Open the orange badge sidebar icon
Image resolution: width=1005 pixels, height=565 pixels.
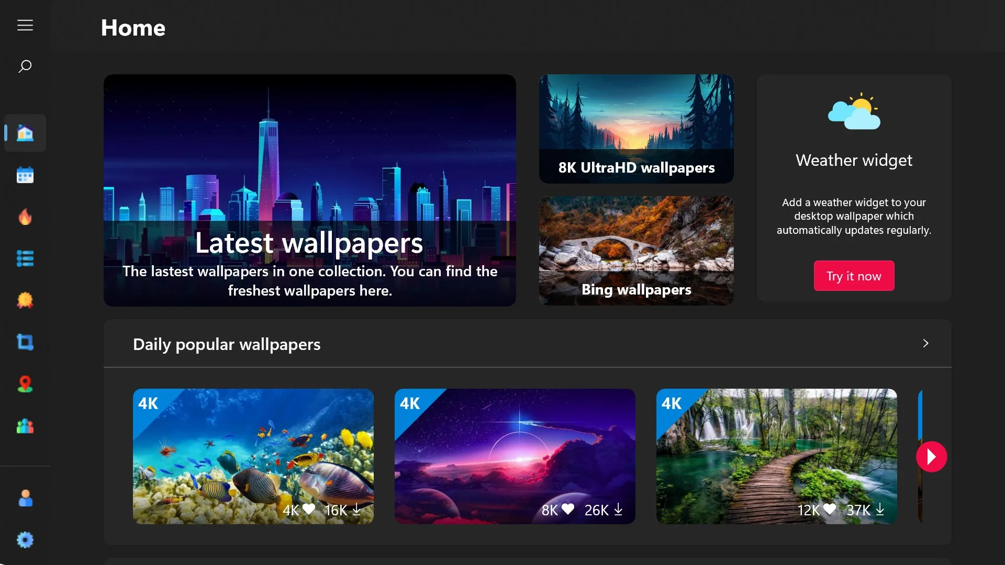point(25,300)
